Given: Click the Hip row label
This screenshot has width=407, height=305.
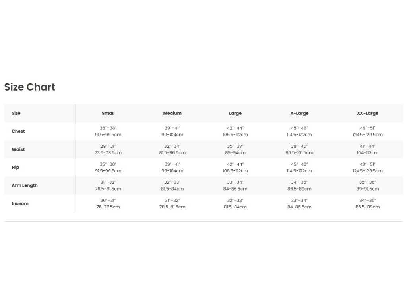Looking at the screenshot, I should pyautogui.click(x=16, y=167).
